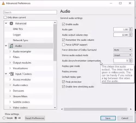136x123 pixels.
Task: Click tree scrollbar down arrow
Action: (x=55, y=108)
